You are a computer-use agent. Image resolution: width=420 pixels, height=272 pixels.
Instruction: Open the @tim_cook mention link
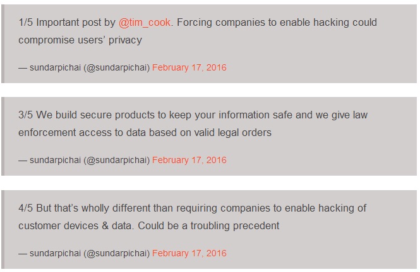coord(145,23)
